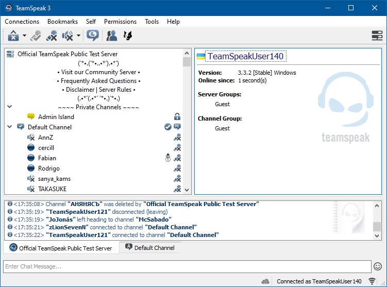Click the toggle away status toolbar icon

(x=36, y=36)
